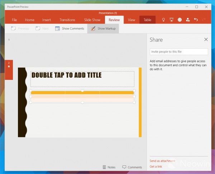Click the Get a link option
215x174 pixels.
[x=156, y=166]
